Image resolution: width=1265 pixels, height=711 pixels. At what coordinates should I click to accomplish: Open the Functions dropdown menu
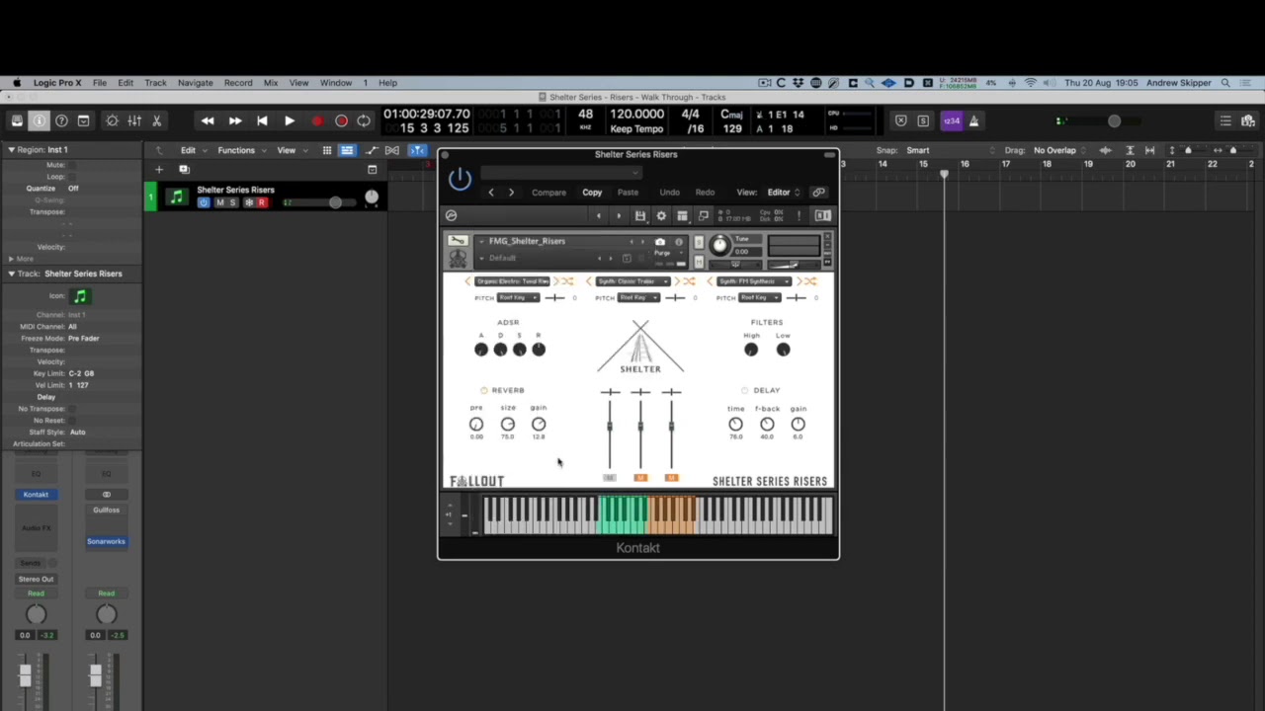(240, 150)
